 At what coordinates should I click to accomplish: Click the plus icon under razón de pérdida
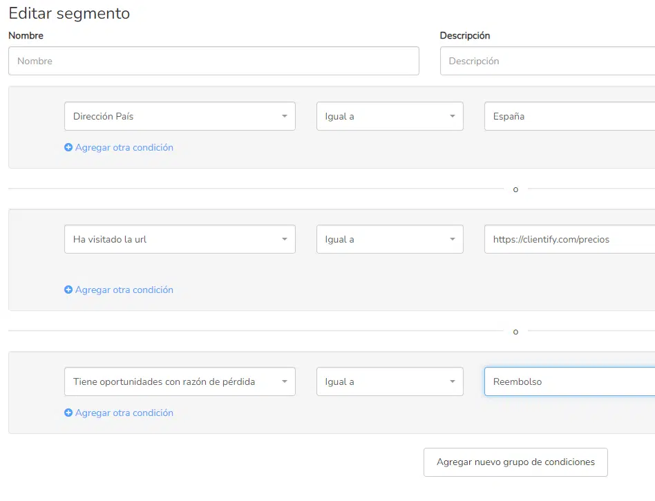68,413
